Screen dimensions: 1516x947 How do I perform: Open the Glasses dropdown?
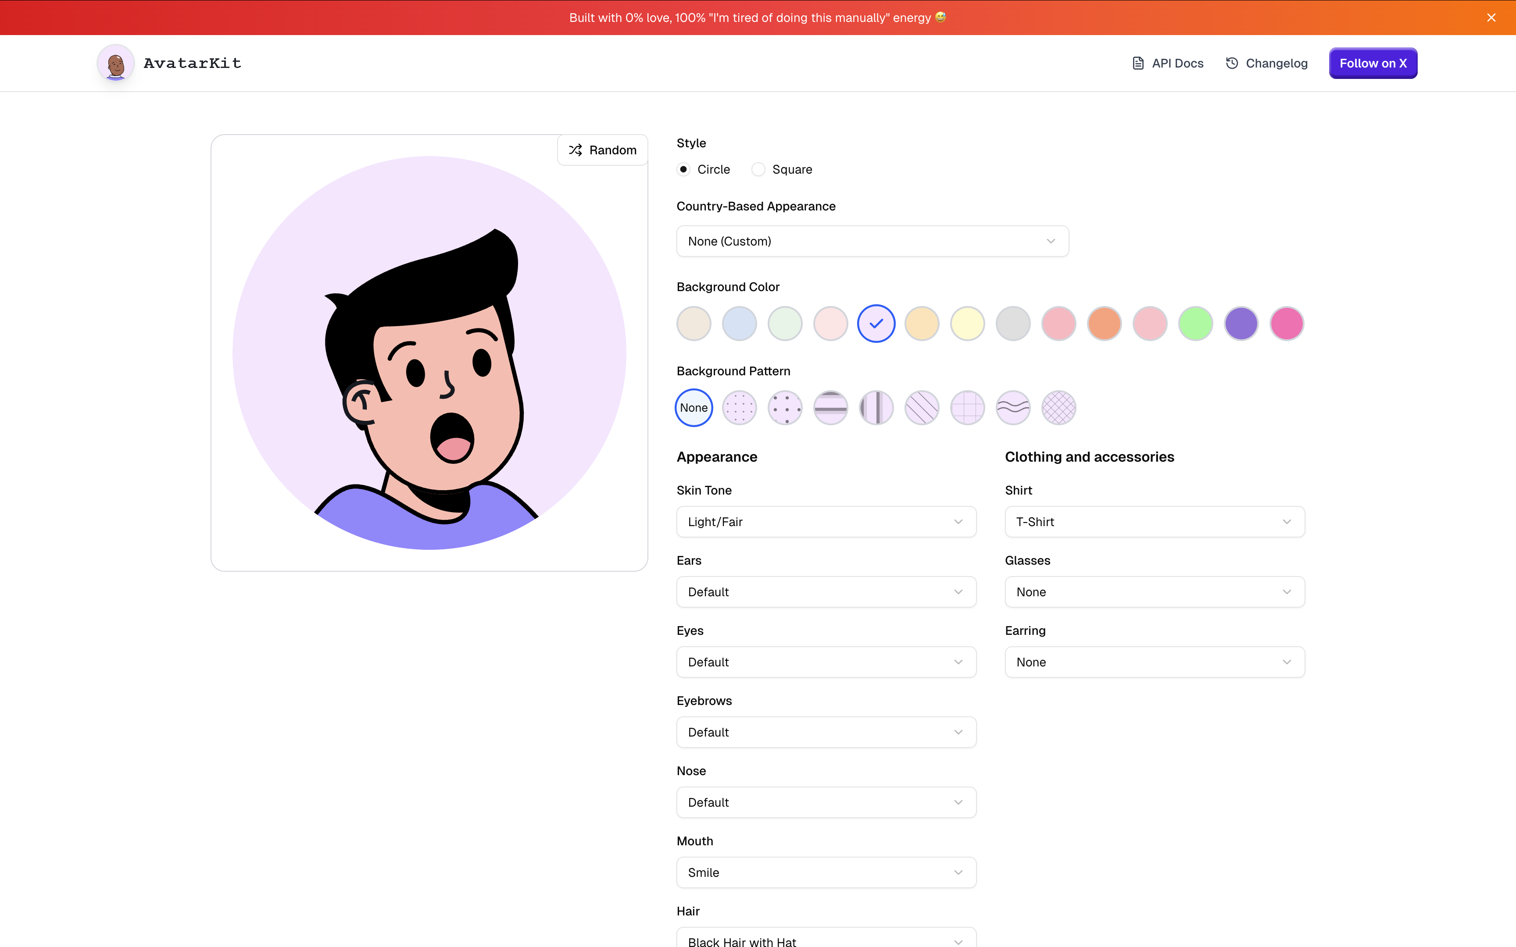1154,592
